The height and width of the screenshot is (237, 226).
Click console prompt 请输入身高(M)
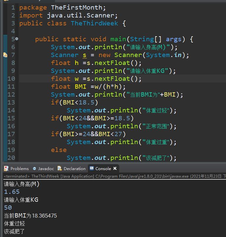(21, 184)
